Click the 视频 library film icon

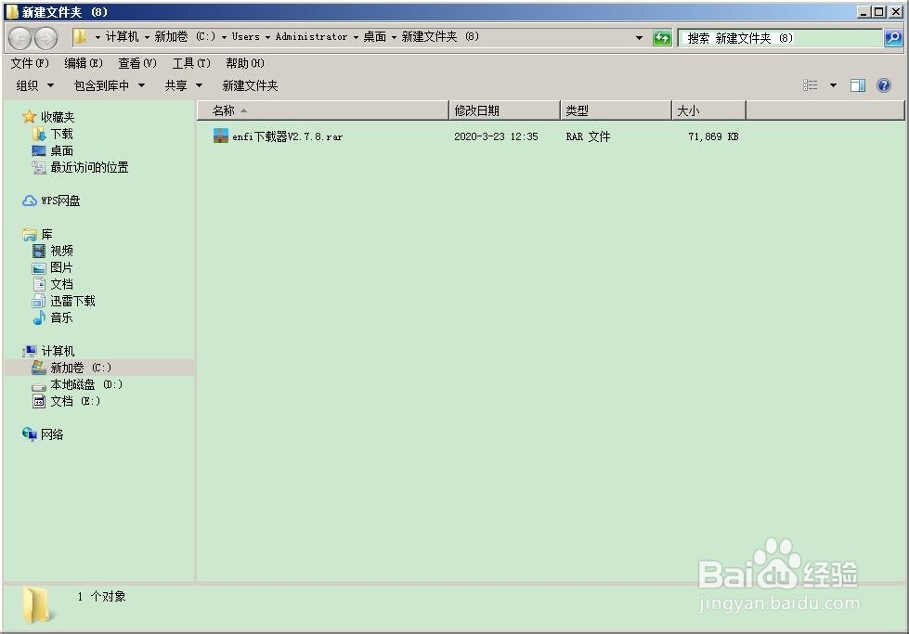point(39,251)
